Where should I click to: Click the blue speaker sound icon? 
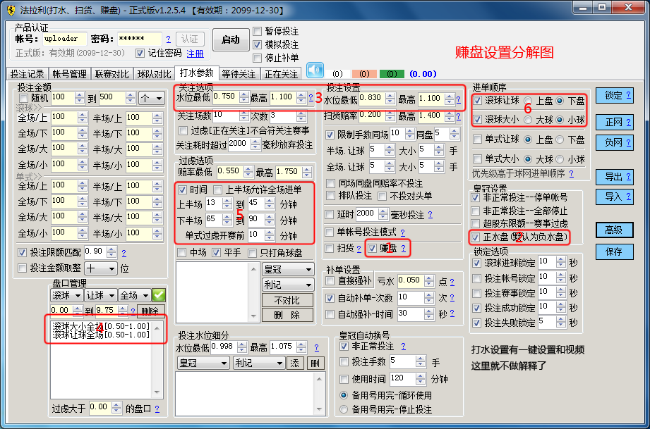coord(314,71)
